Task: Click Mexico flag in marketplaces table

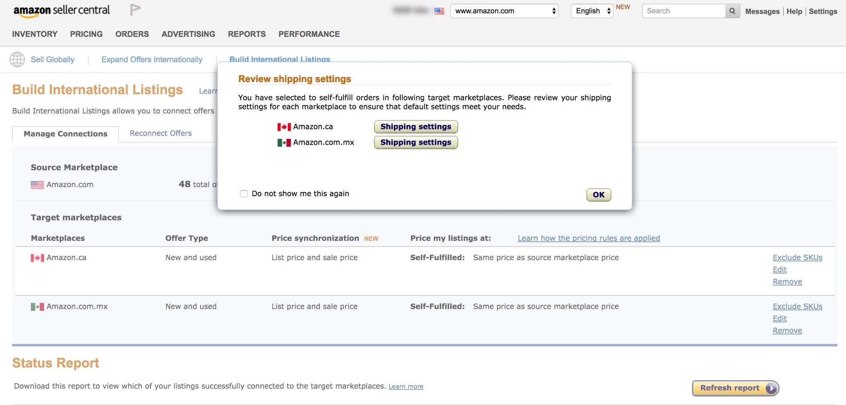Action: pos(37,307)
